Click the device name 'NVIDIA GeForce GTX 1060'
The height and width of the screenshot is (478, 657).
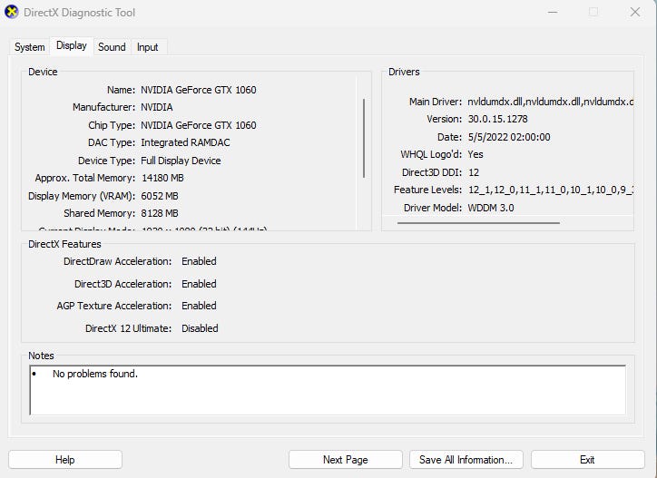(198, 90)
